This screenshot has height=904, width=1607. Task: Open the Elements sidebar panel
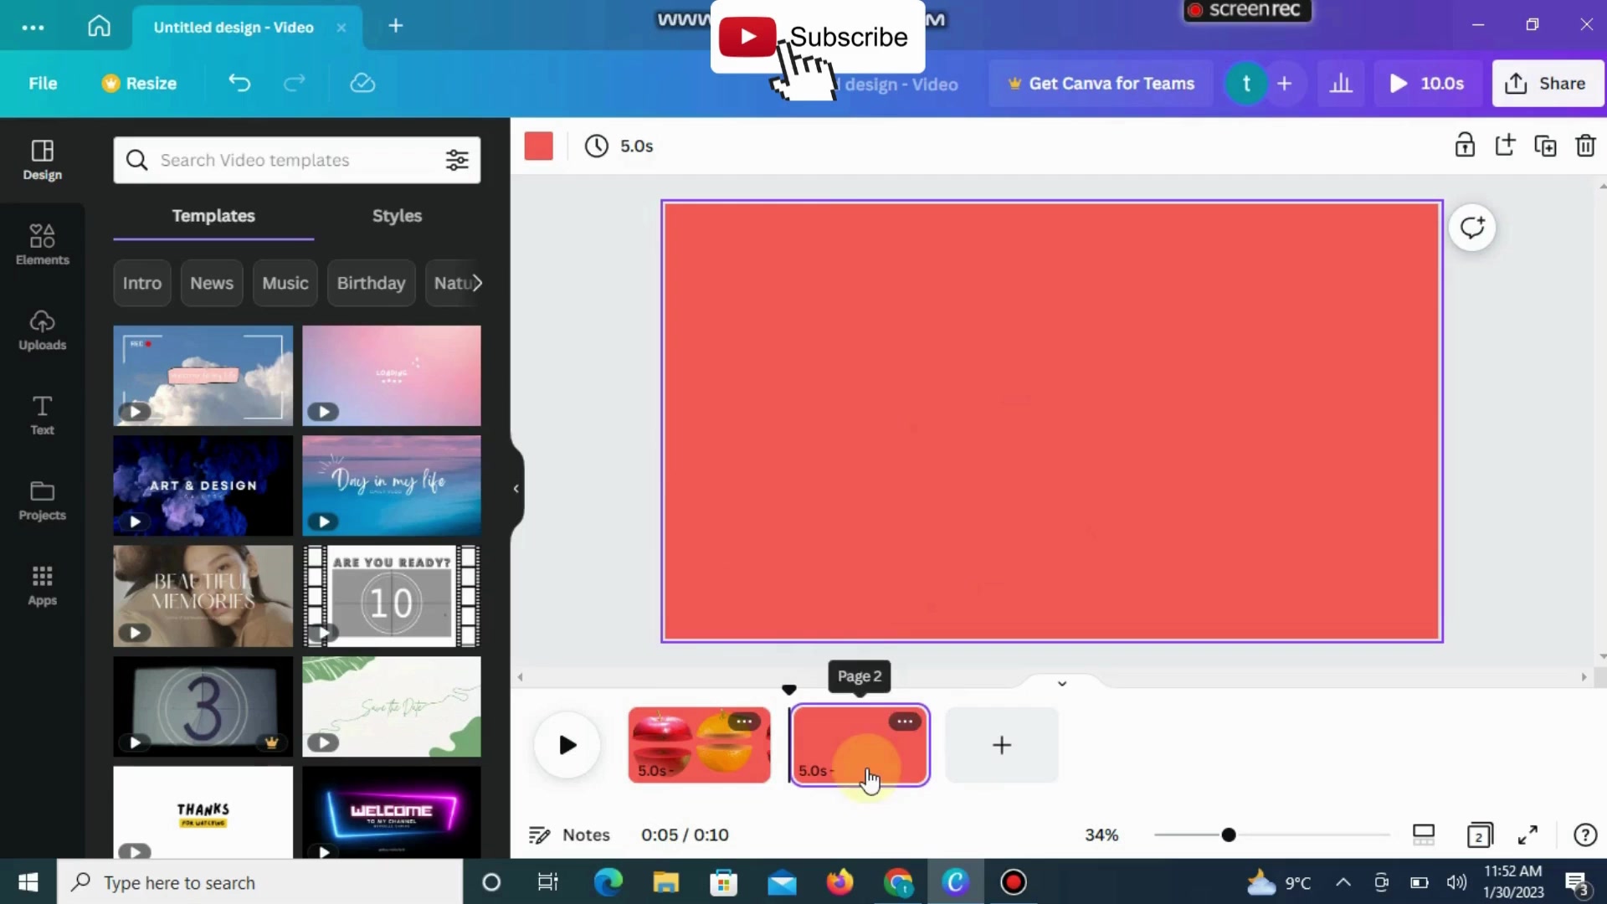click(x=42, y=244)
